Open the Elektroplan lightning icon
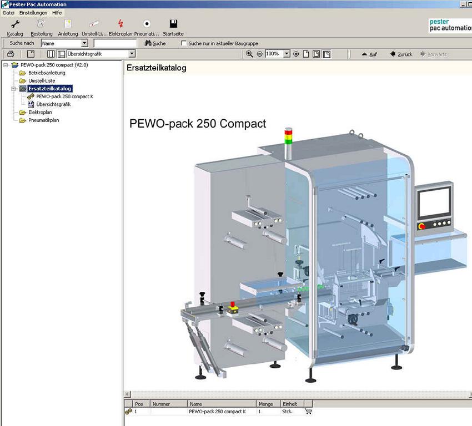 point(120,24)
